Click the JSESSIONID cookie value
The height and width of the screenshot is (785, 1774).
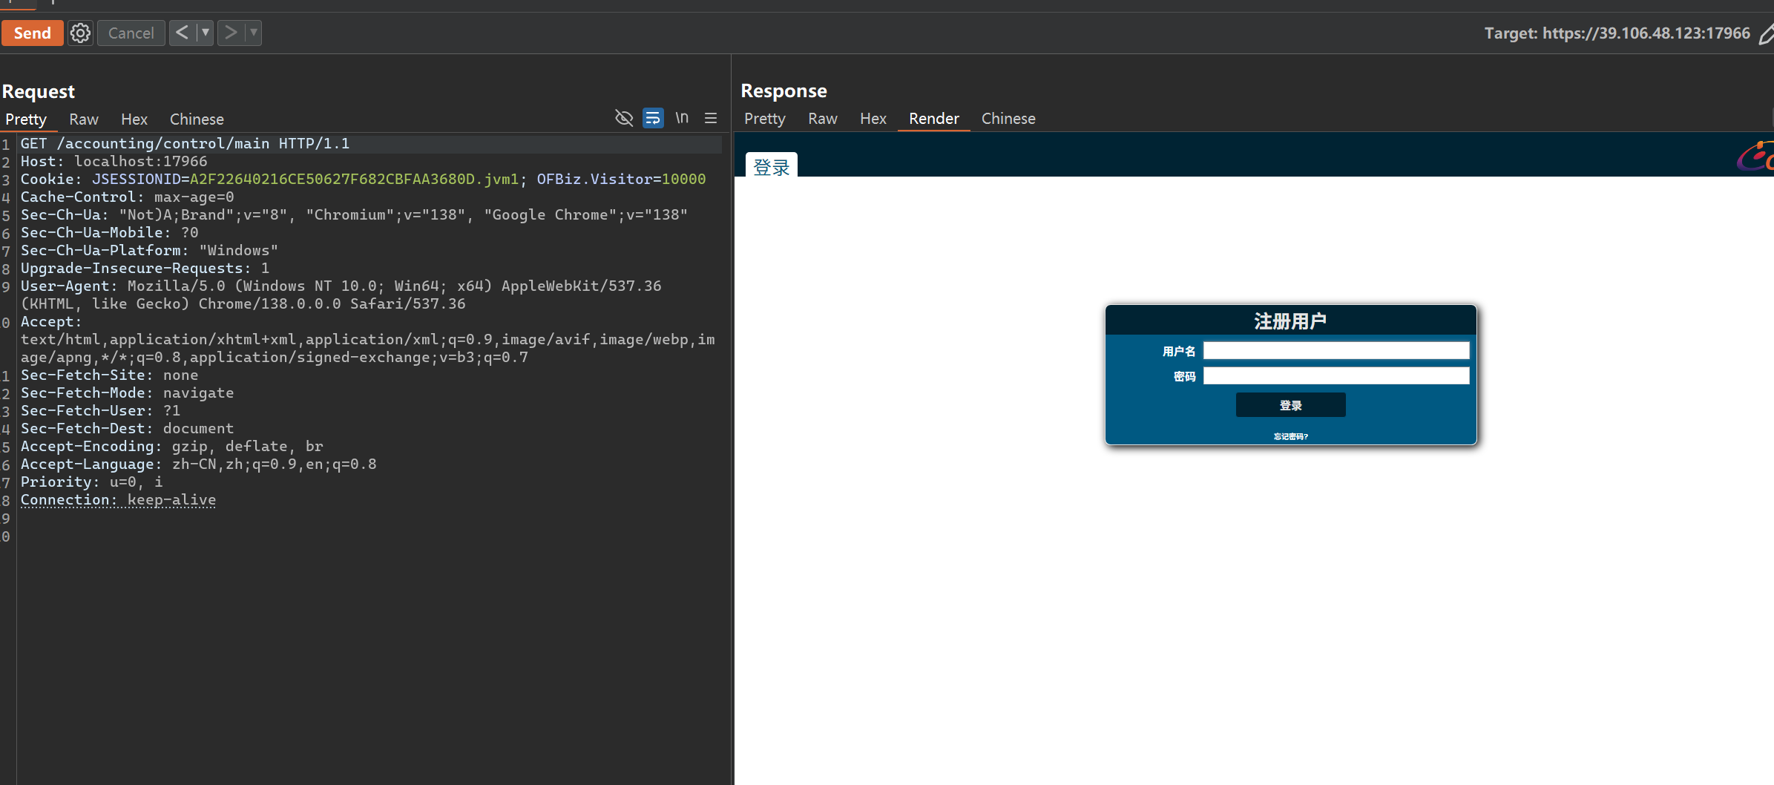pyautogui.click(x=354, y=179)
